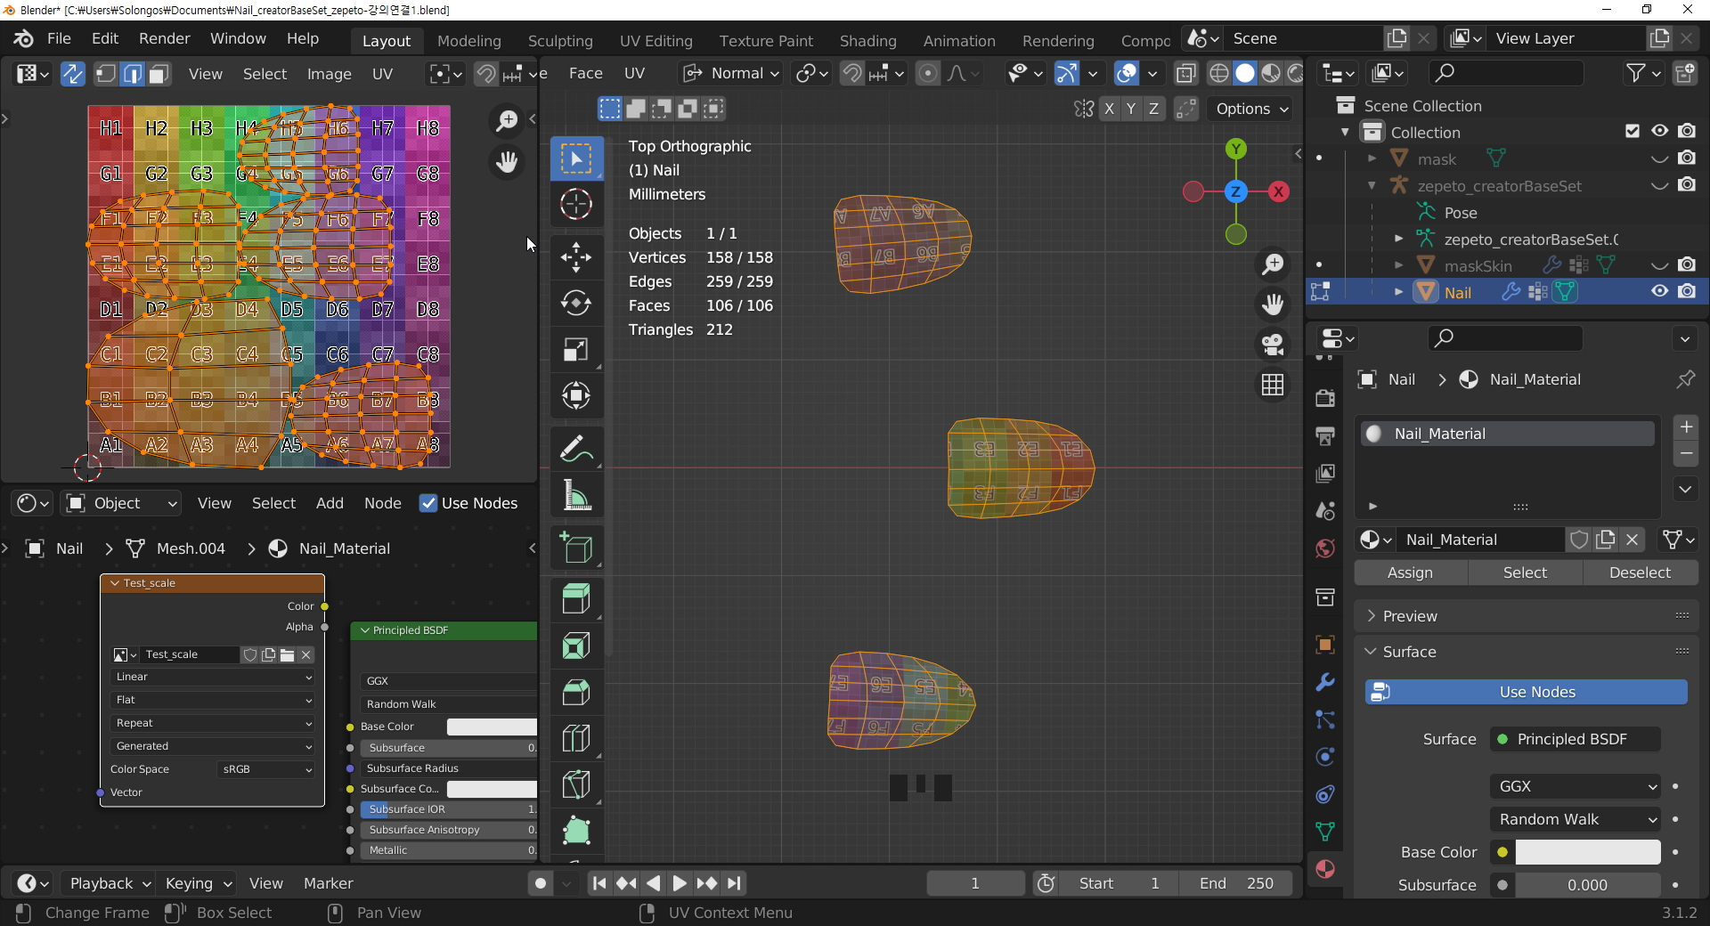This screenshot has width=1710, height=926.
Task: Open the Options dropdown in viewport
Action: pos(1251,109)
